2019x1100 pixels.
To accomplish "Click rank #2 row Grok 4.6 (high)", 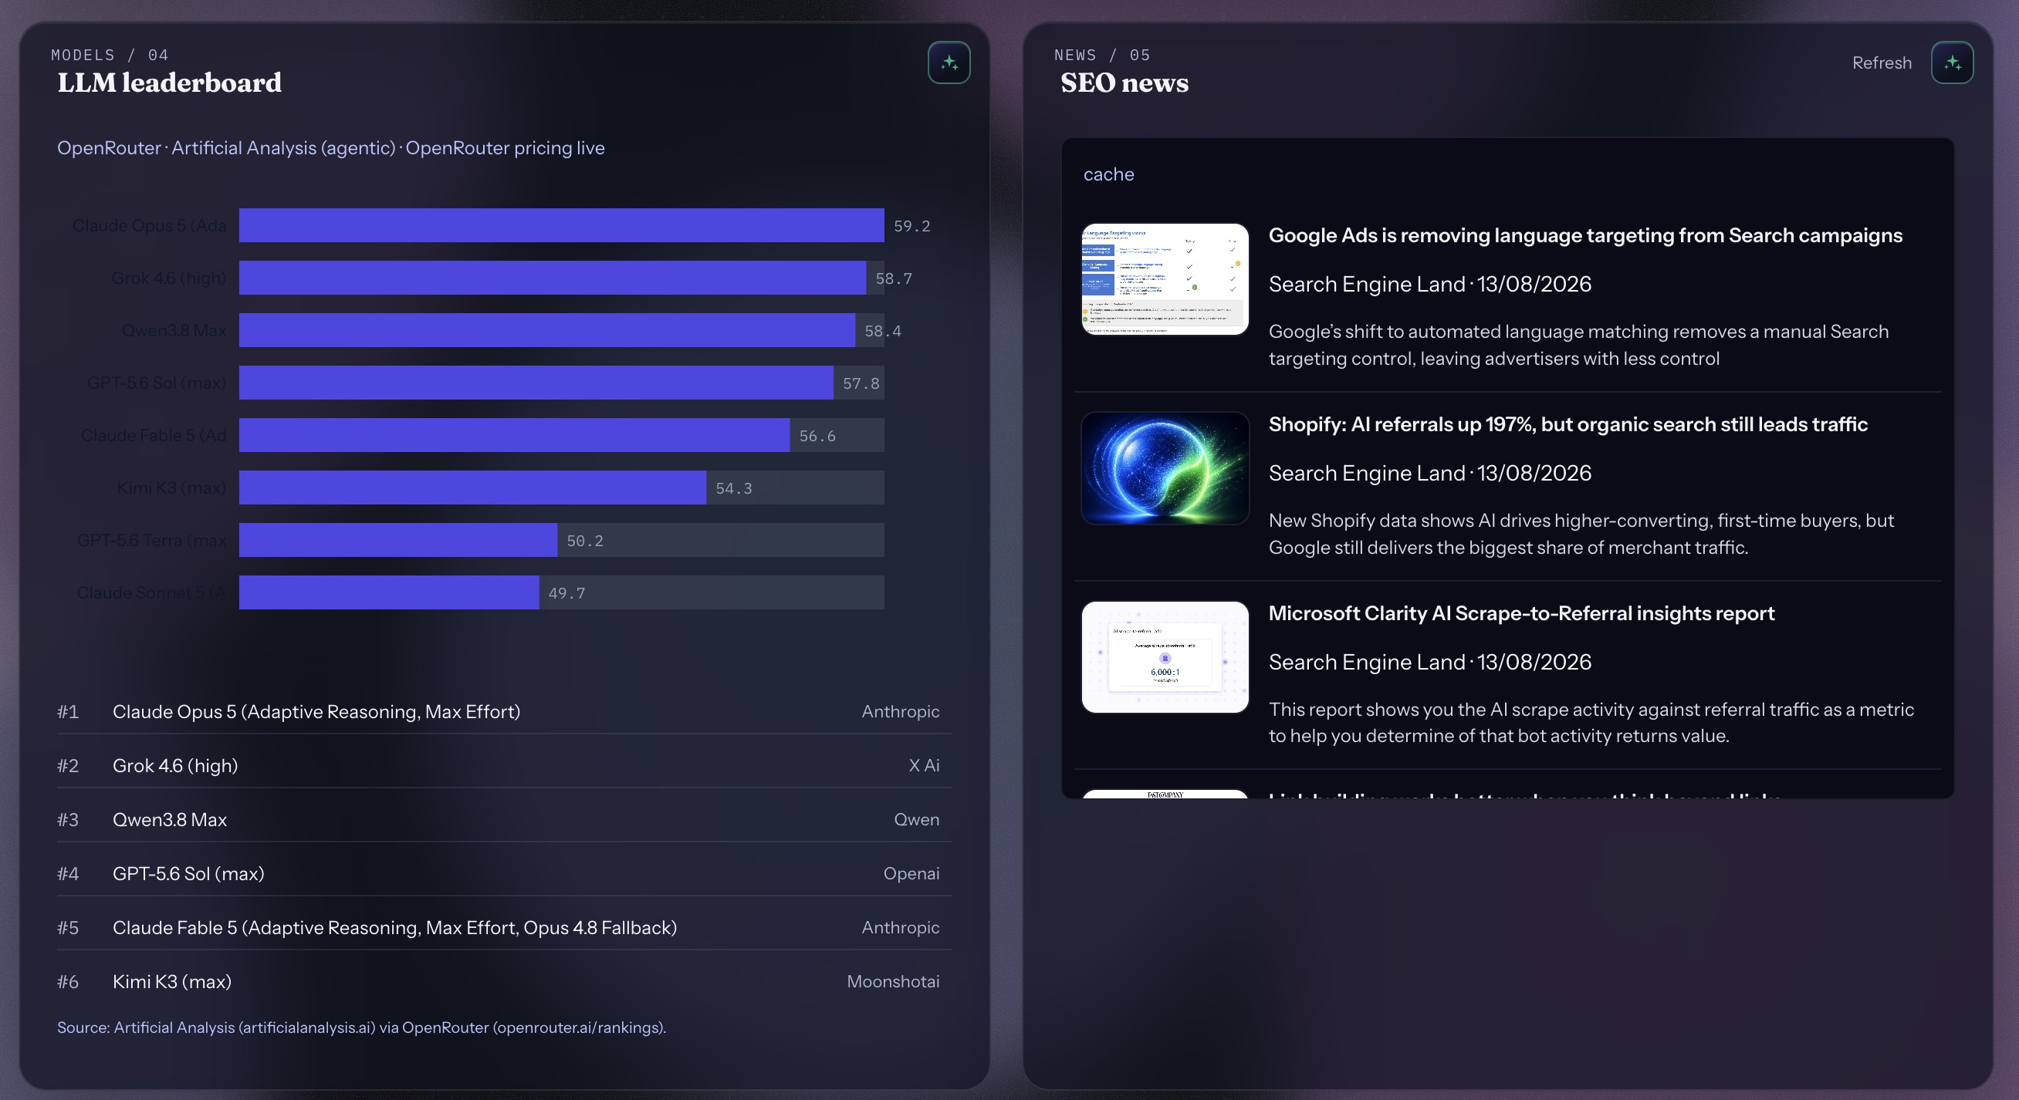I will [x=504, y=765].
